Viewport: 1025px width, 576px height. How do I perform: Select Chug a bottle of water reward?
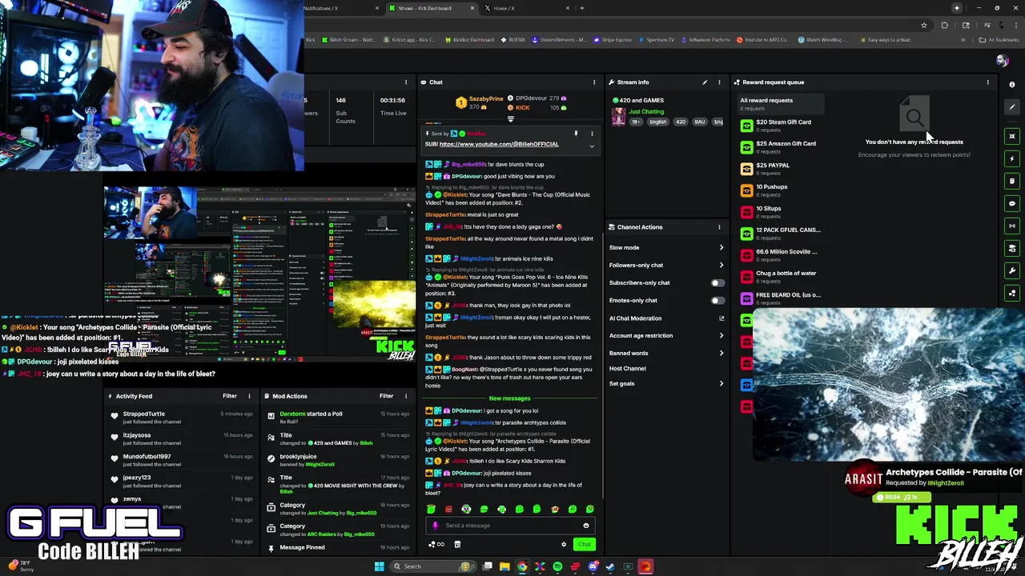click(781, 276)
